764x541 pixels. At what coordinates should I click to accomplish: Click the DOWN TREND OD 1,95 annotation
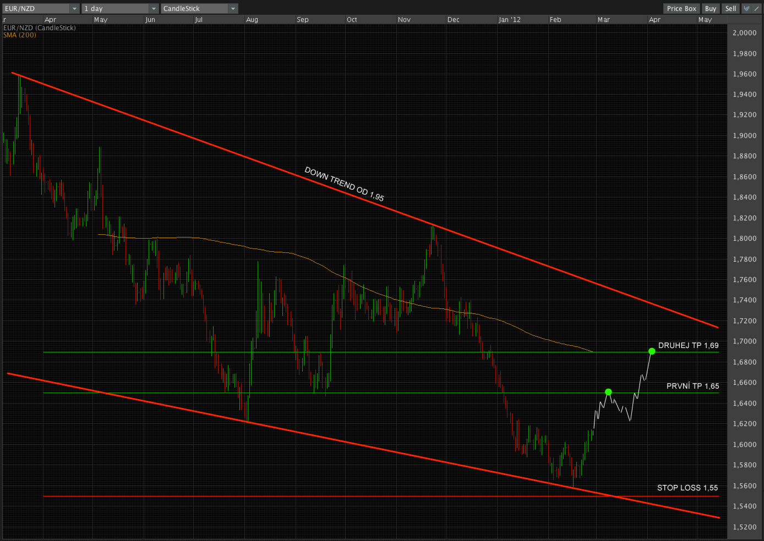tap(345, 184)
